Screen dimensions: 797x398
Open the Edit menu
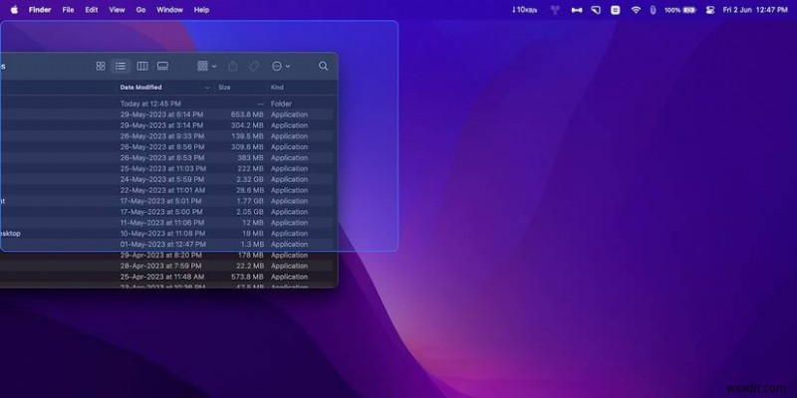click(x=92, y=10)
